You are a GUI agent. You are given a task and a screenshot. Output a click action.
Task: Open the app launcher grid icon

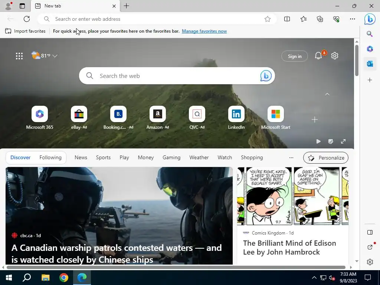click(19, 56)
